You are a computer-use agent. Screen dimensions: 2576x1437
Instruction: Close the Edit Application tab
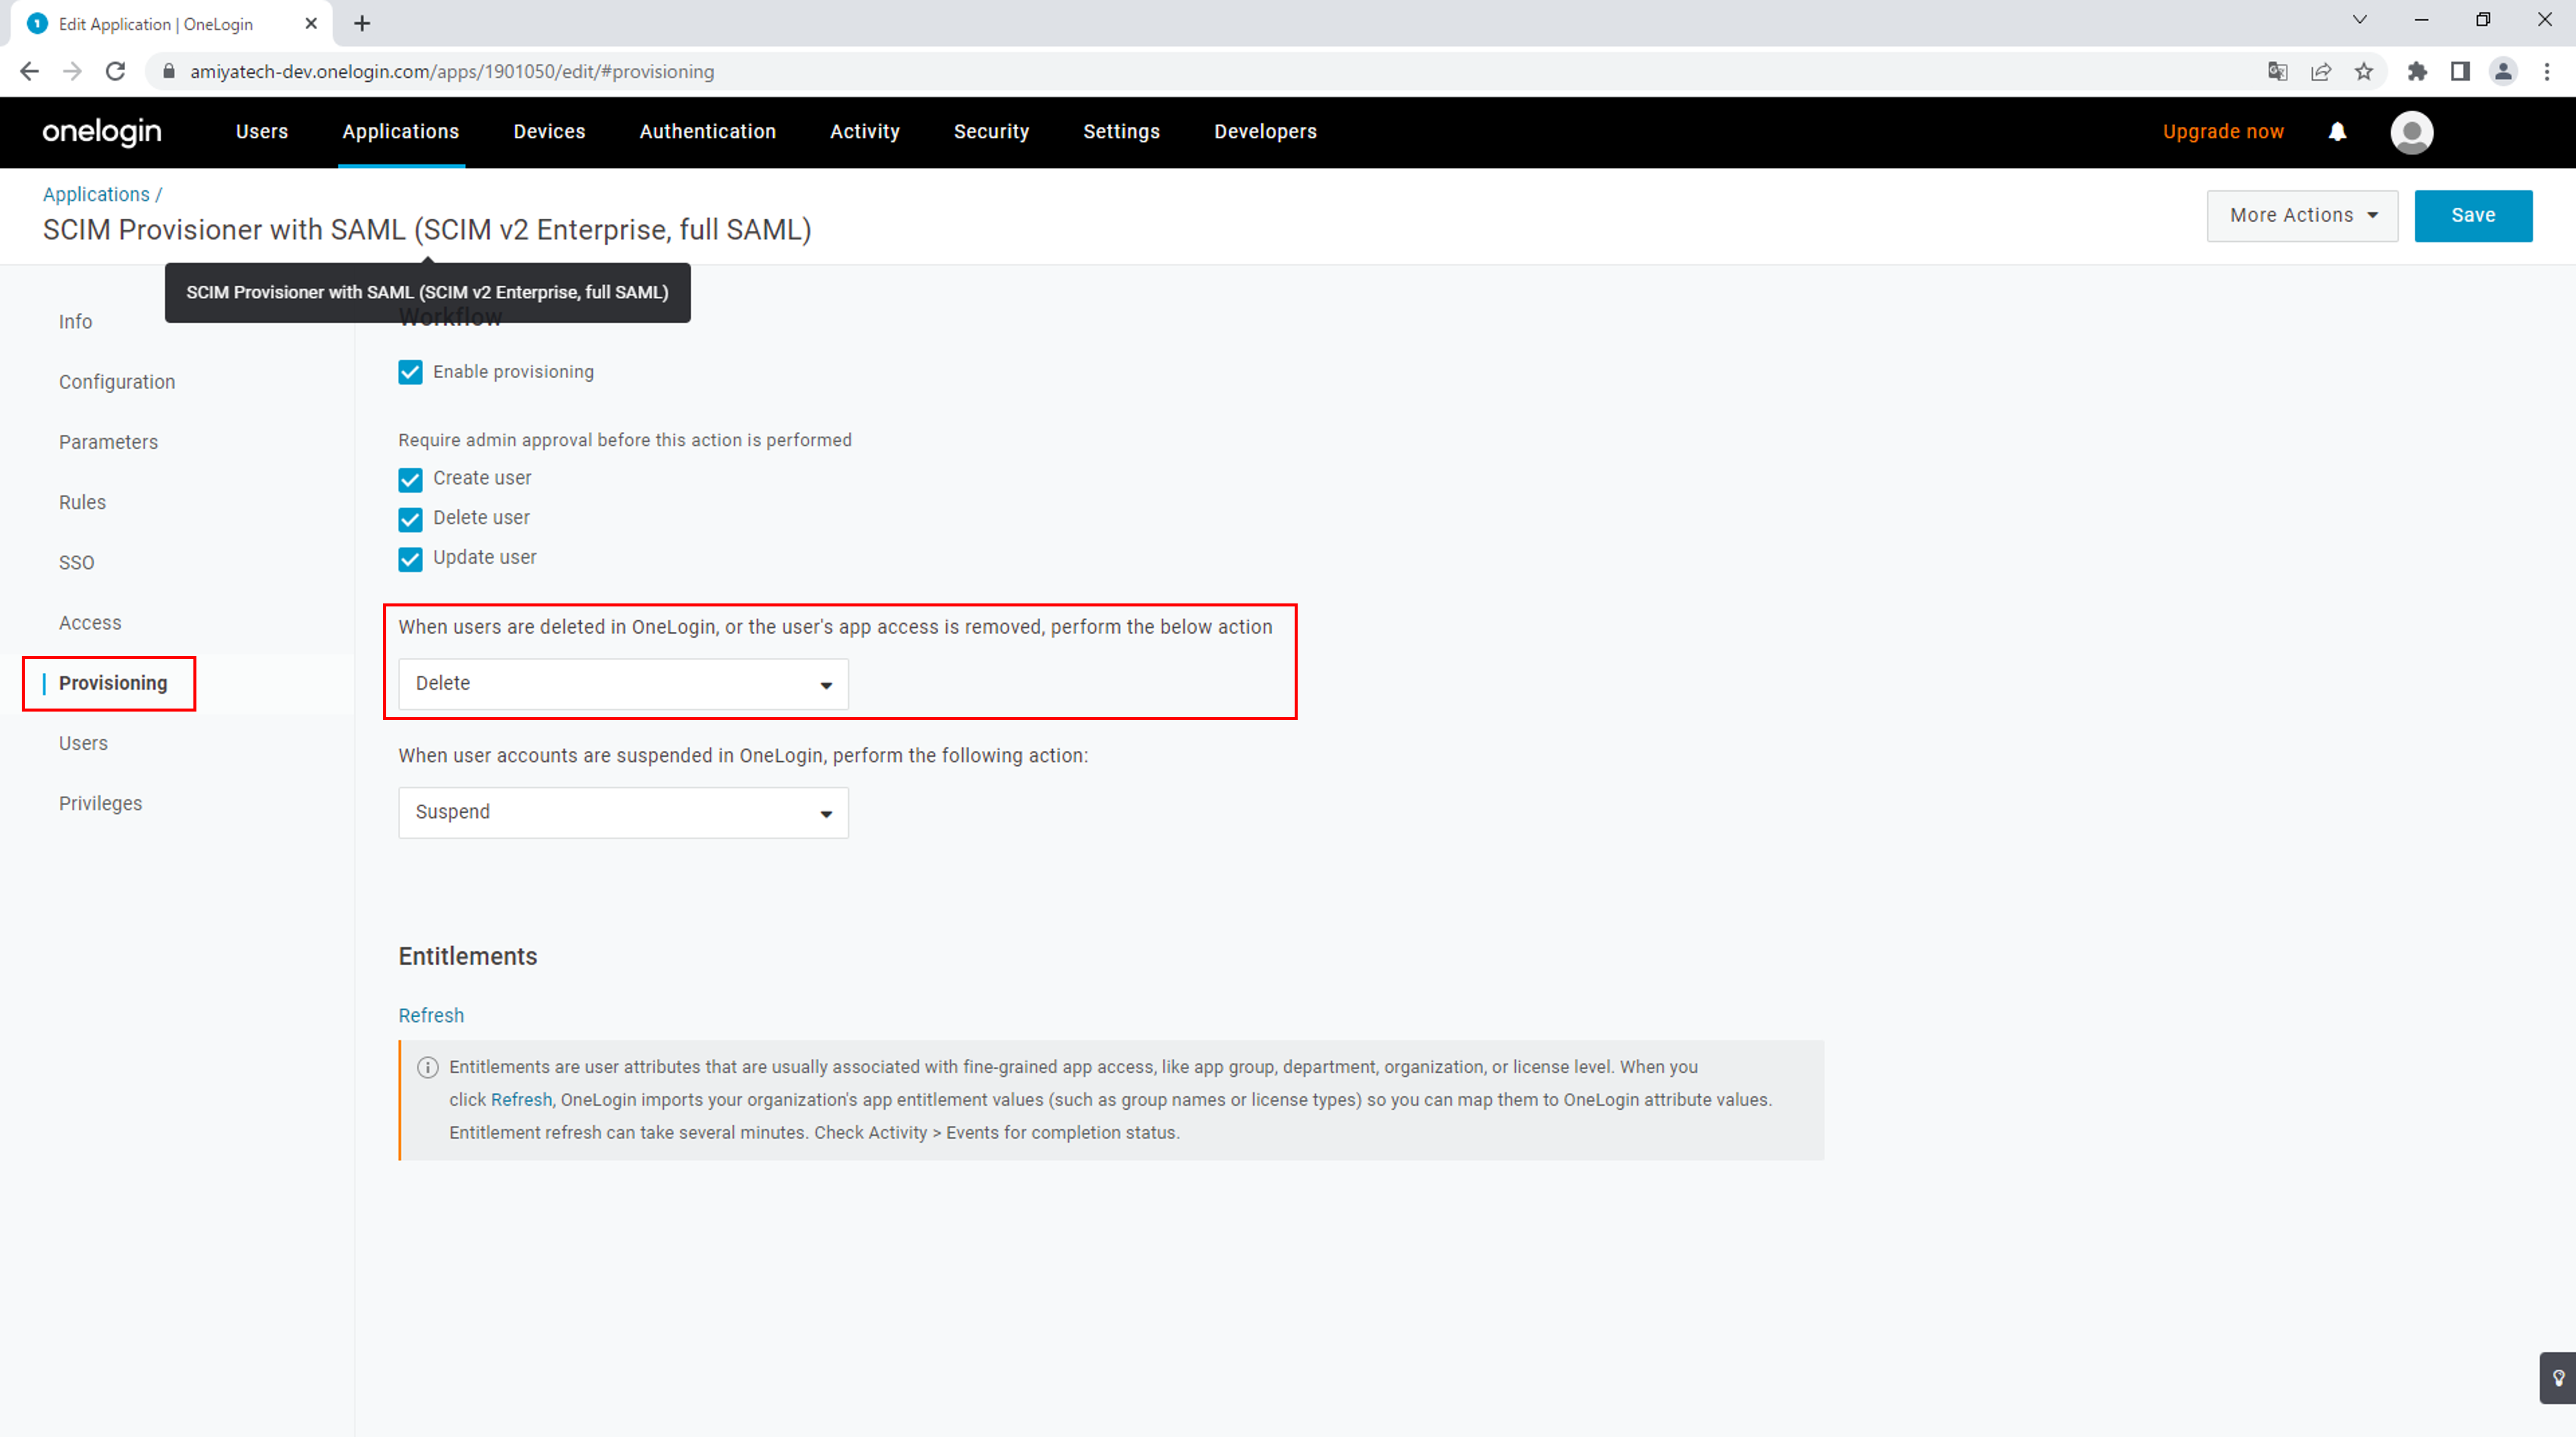pyautogui.click(x=311, y=23)
